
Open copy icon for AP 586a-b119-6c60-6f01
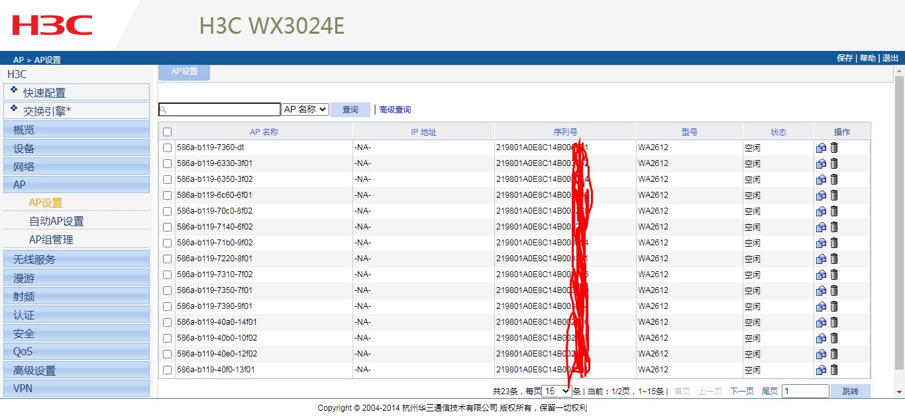[821, 196]
